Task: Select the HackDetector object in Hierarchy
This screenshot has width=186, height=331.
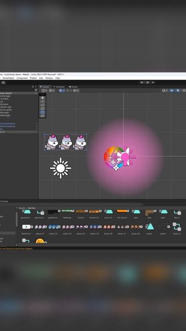Action: click(x=8, y=126)
